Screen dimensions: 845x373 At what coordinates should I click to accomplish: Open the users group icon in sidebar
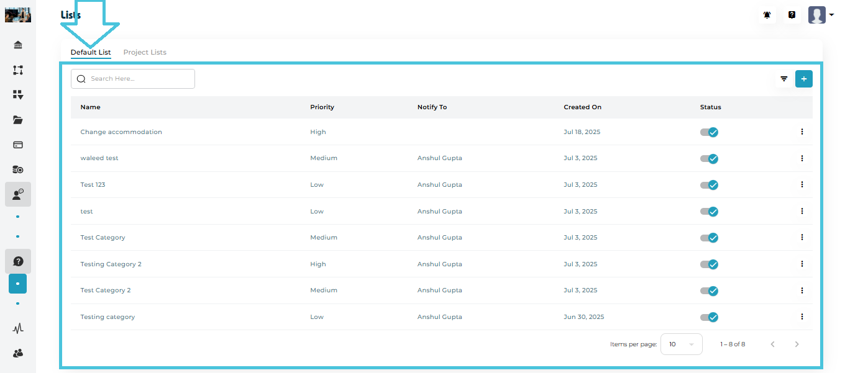click(18, 353)
